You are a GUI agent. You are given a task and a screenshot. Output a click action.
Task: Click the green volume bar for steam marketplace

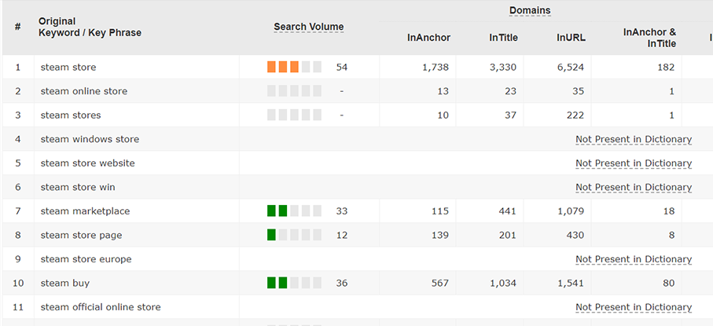pyautogui.click(x=277, y=211)
